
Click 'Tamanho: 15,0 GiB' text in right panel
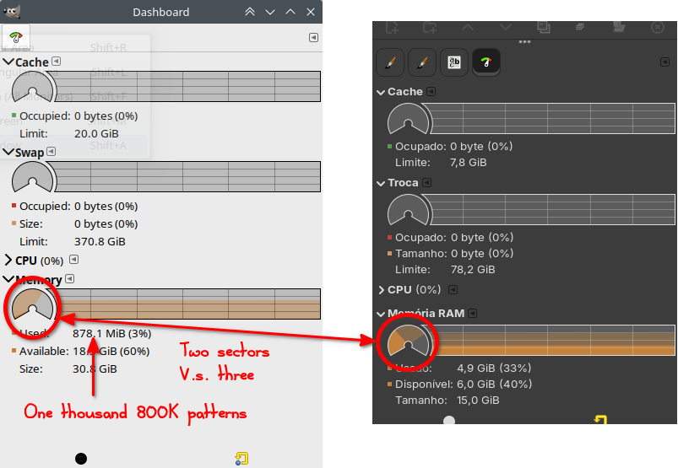coord(447,401)
